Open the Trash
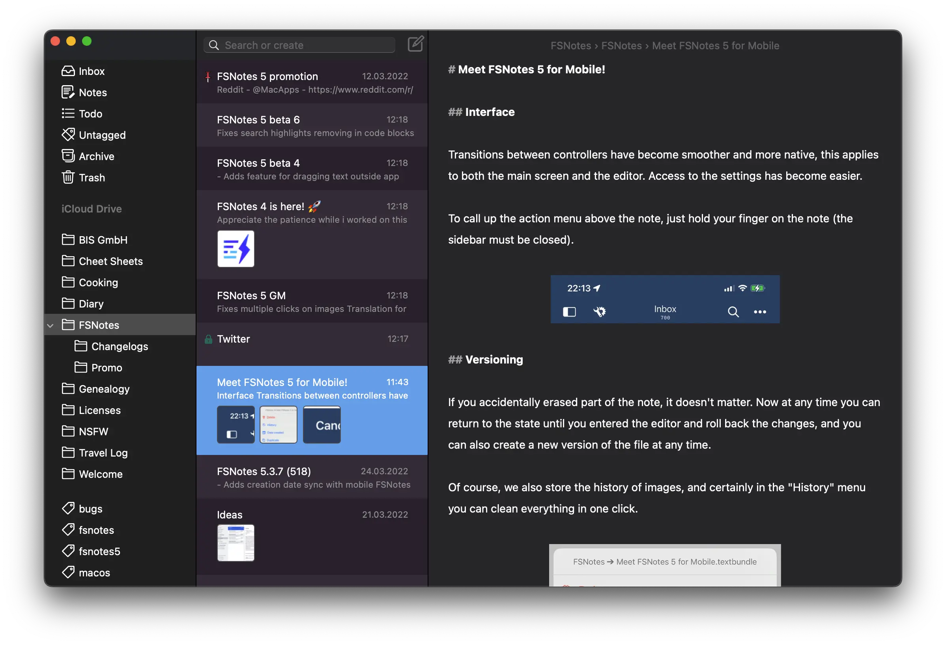The image size is (946, 645). point(120,177)
